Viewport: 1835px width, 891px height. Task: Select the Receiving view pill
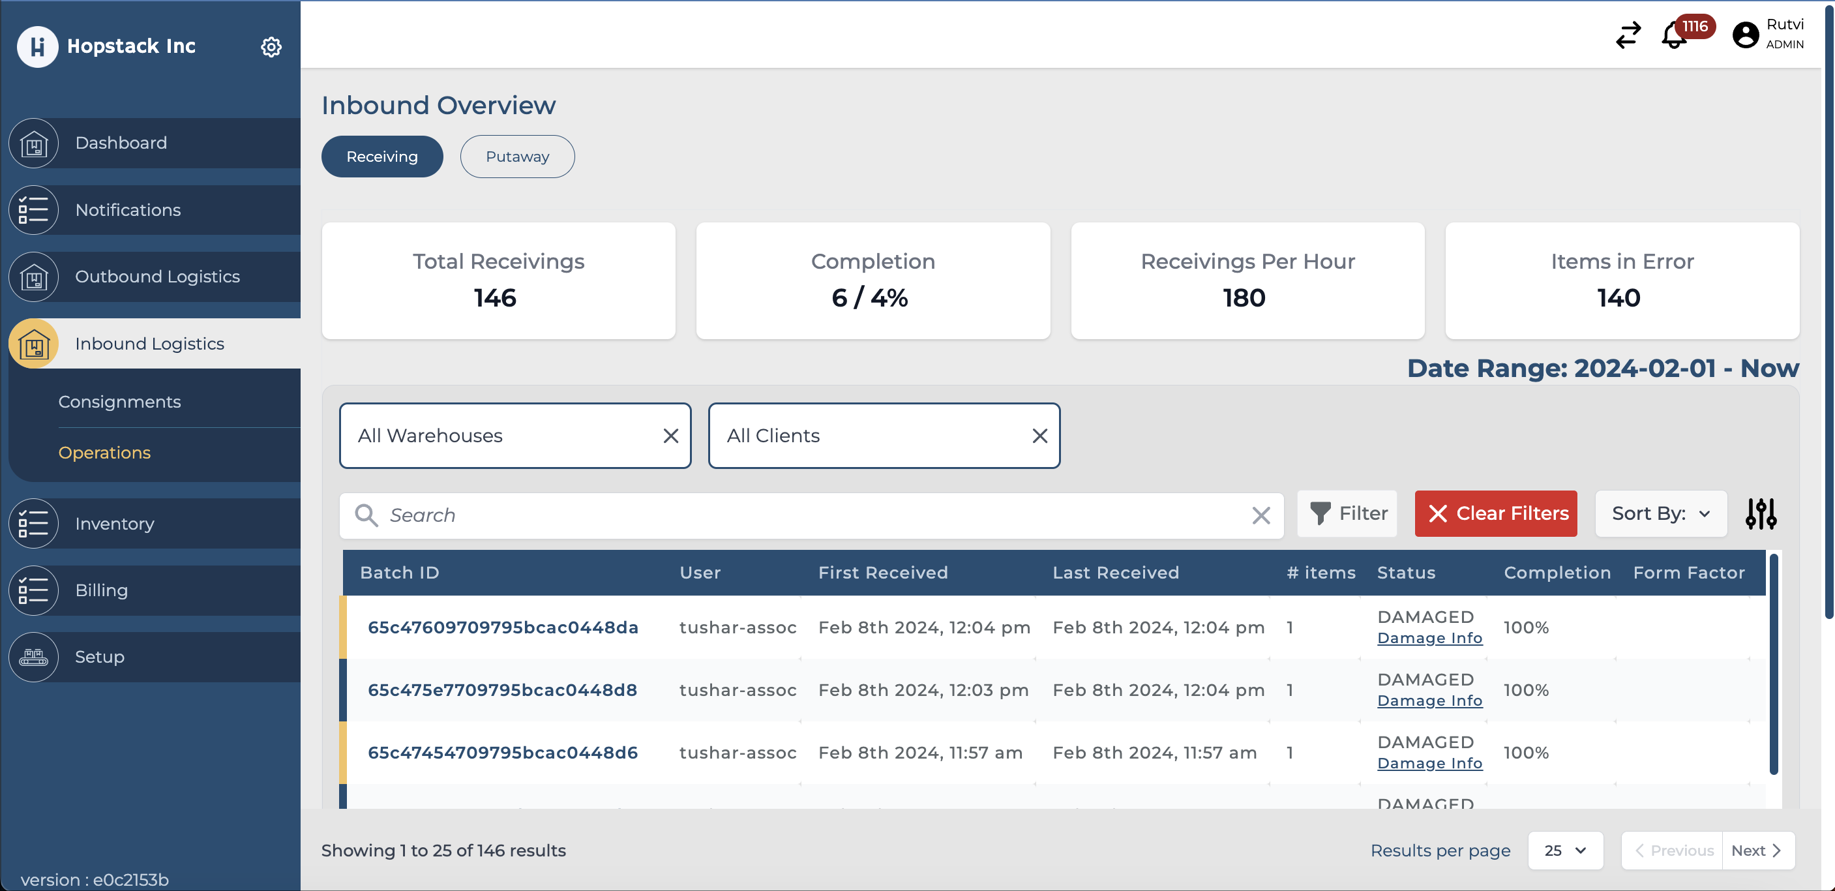[x=382, y=157]
